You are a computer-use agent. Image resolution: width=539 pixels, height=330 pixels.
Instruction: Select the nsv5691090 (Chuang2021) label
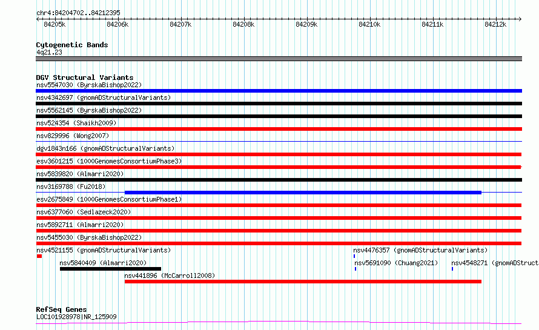396,263
